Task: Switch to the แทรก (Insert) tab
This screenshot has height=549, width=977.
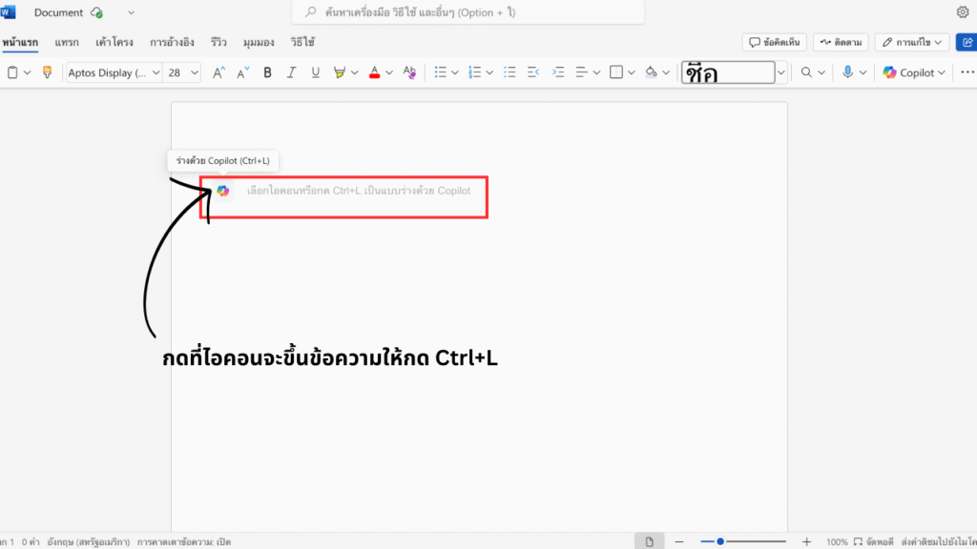Action: (x=67, y=42)
